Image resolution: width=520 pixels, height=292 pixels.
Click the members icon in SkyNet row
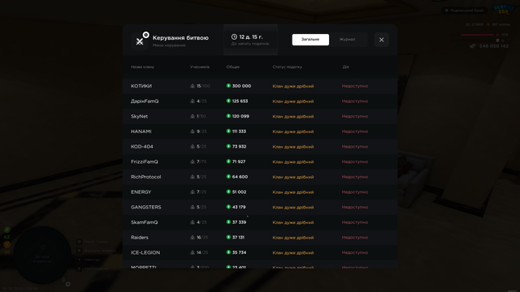coord(193,116)
